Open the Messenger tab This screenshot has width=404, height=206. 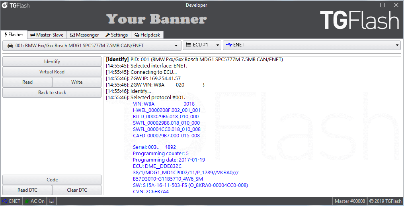(x=84, y=35)
